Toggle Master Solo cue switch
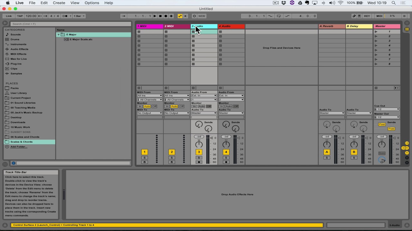 382,153
